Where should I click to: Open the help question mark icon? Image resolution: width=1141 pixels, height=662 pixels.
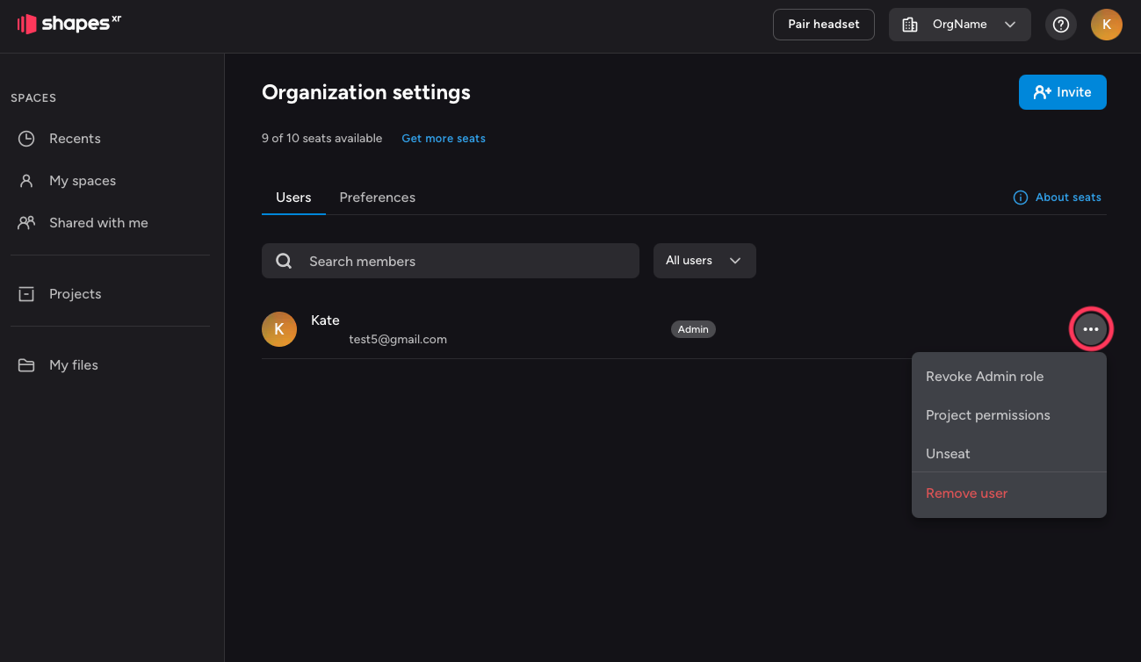(x=1061, y=25)
